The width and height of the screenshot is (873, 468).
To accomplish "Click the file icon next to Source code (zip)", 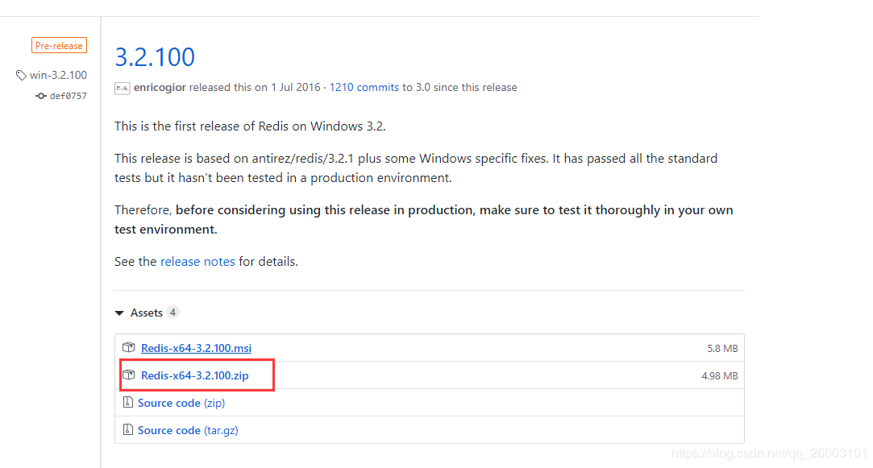I will [x=128, y=402].
